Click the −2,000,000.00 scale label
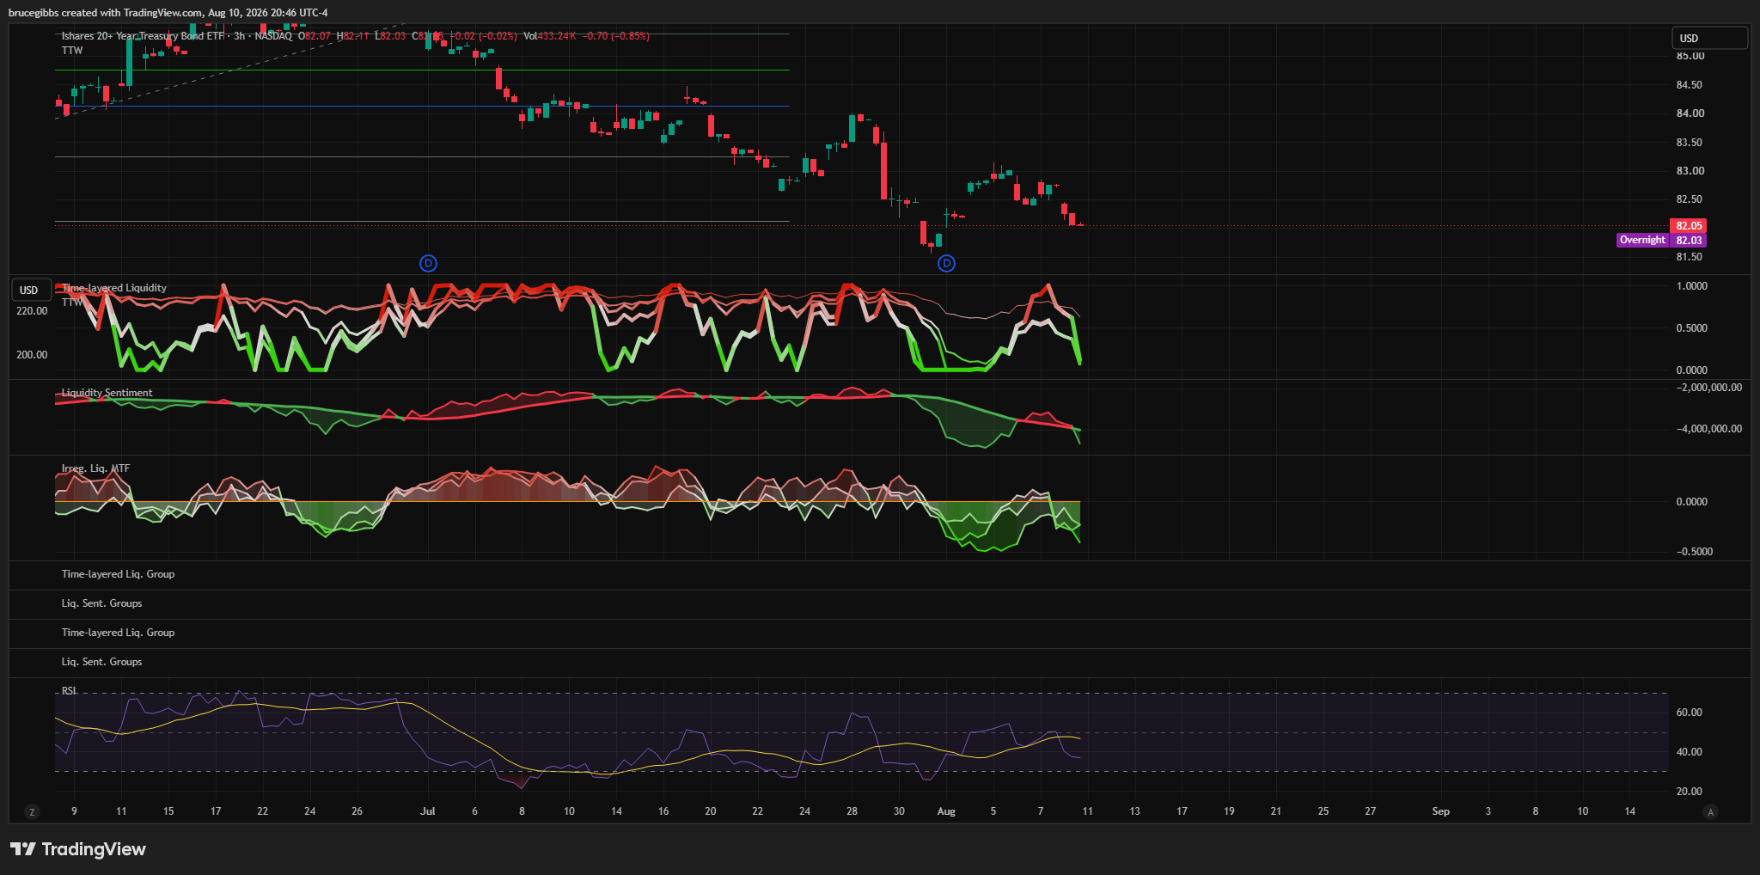This screenshot has height=875, width=1760. point(1709,388)
